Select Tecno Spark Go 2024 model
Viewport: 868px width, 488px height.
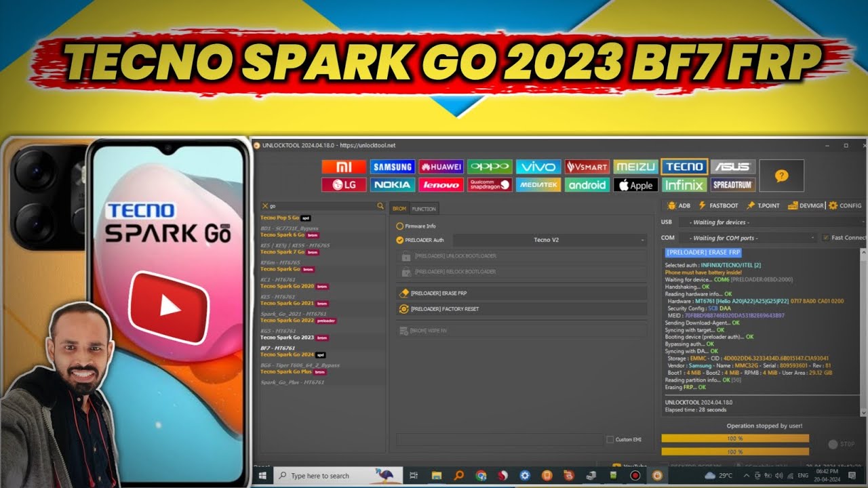pyautogui.click(x=287, y=354)
